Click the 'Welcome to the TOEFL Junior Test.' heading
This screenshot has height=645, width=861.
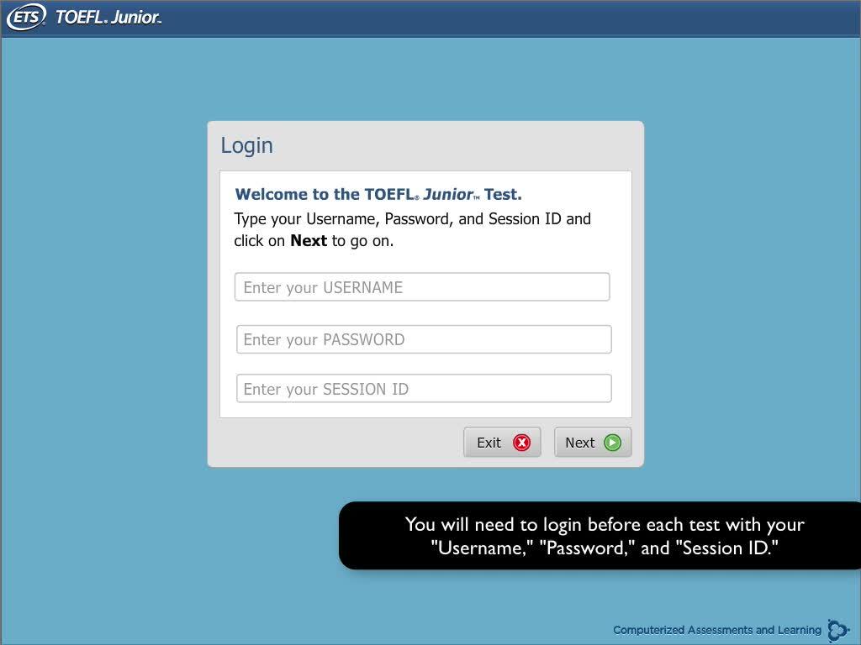(378, 194)
